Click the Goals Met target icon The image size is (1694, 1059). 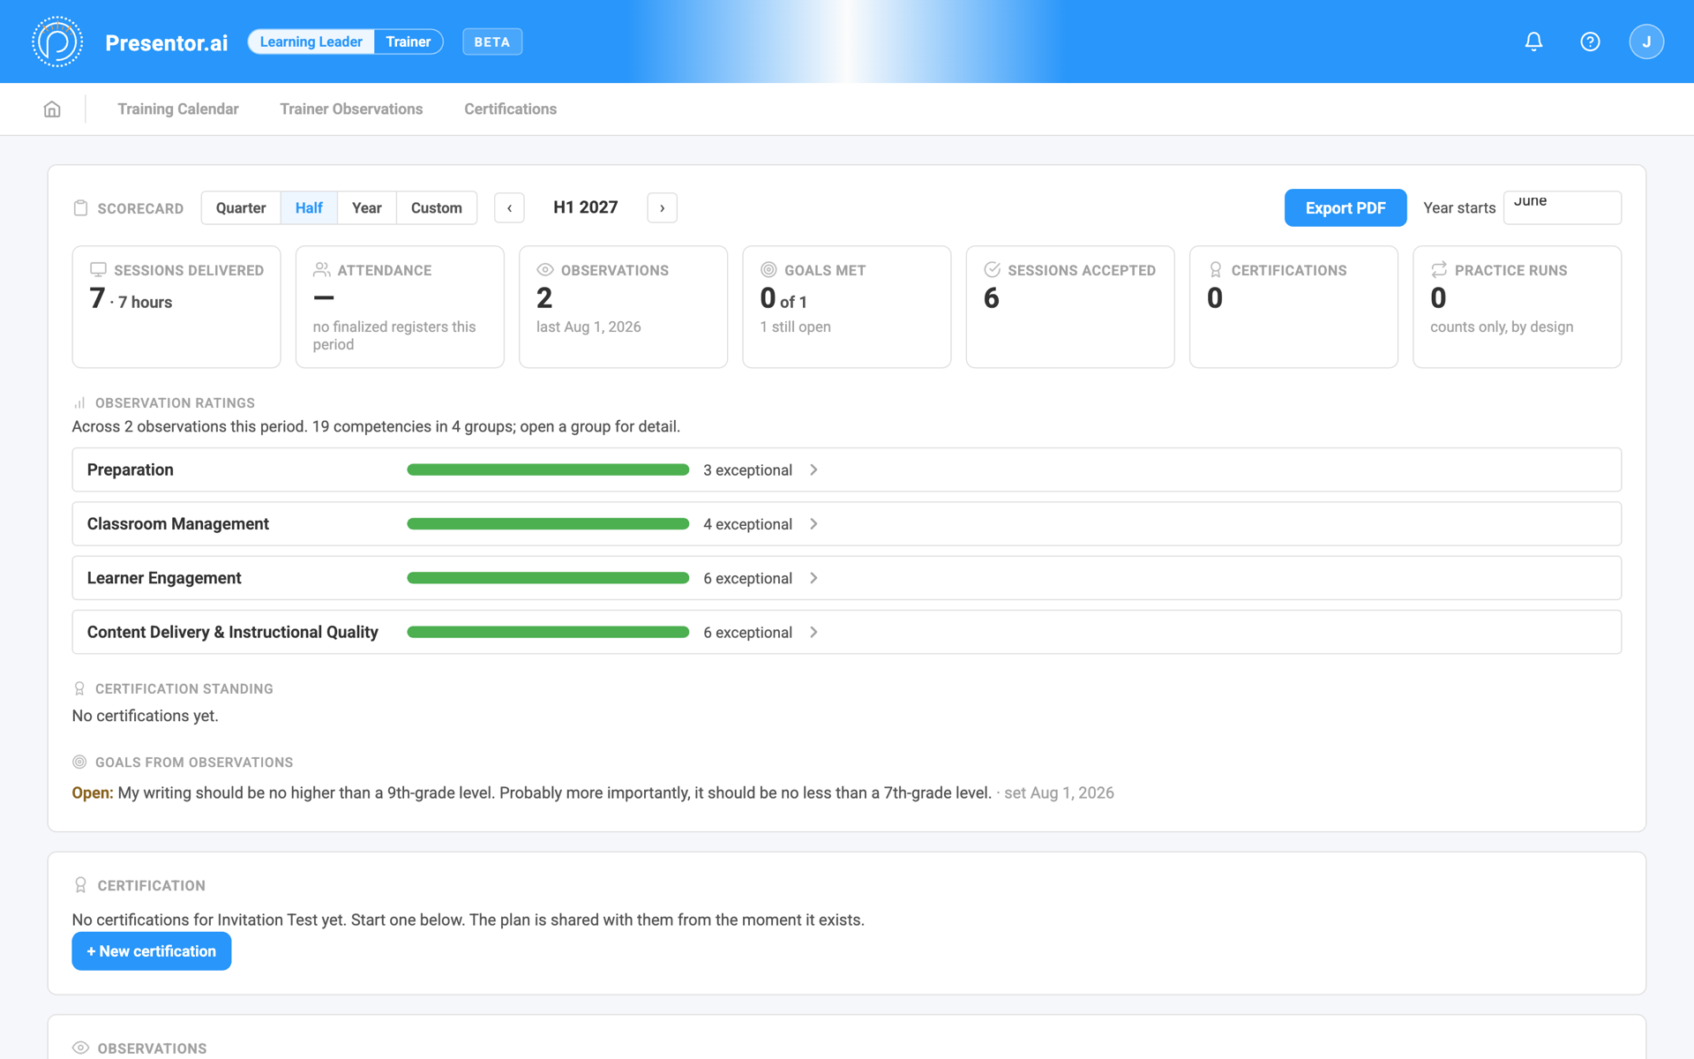[768, 270]
